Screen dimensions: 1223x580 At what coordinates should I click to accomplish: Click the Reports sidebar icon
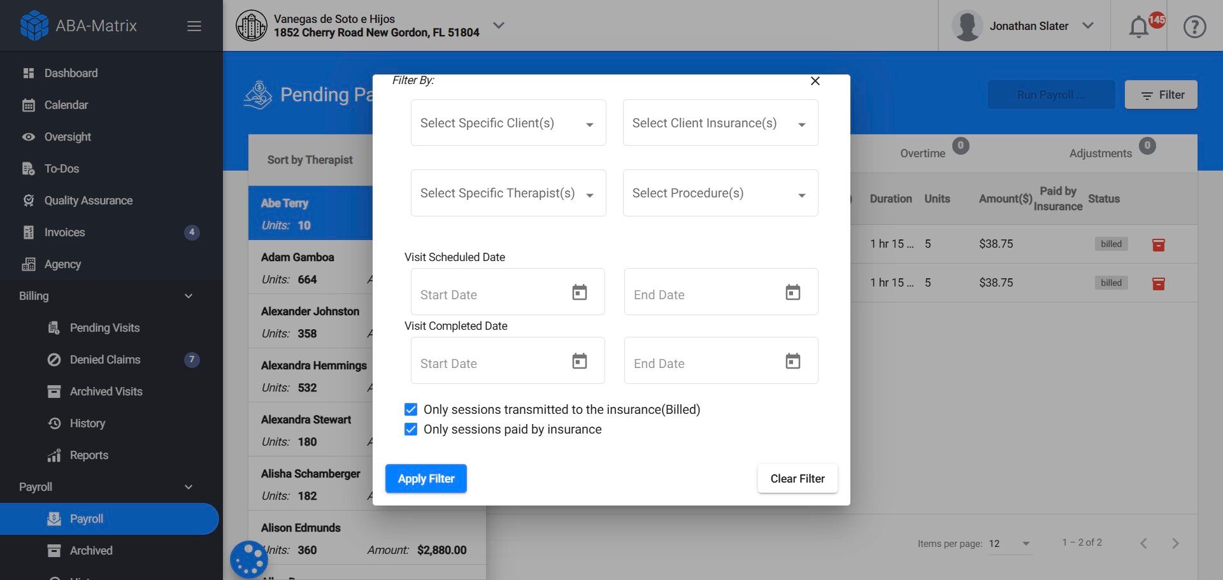[55, 455]
